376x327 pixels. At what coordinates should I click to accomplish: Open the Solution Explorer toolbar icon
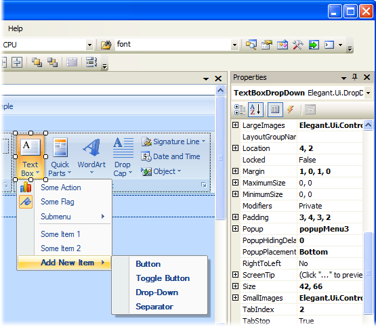tap(251, 45)
